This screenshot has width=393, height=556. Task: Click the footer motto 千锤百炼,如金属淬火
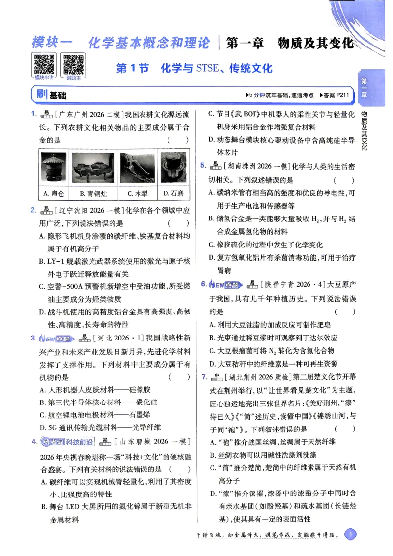[x=268, y=535]
